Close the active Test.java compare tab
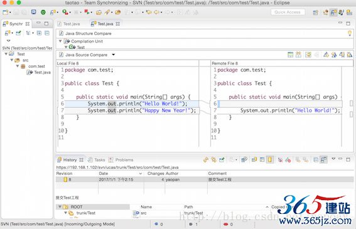356x229 pixels. tap(117, 24)
